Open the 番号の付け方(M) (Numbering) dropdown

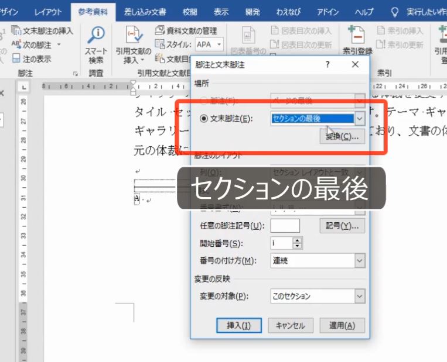(x=360, y=260)
